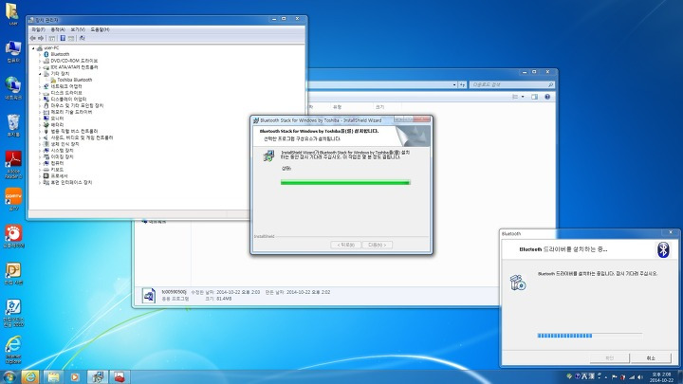Expand the 디스크 드라이브 category
Screen dimensions: 683x384
click(40, 93)
